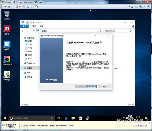Click the Explorer back arrow
Image resolution: width=152 pixels, height=131 pixels.
click(x=23, y=31)
